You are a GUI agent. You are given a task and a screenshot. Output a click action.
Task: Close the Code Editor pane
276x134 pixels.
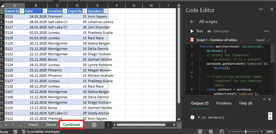[x=272, y=9]
